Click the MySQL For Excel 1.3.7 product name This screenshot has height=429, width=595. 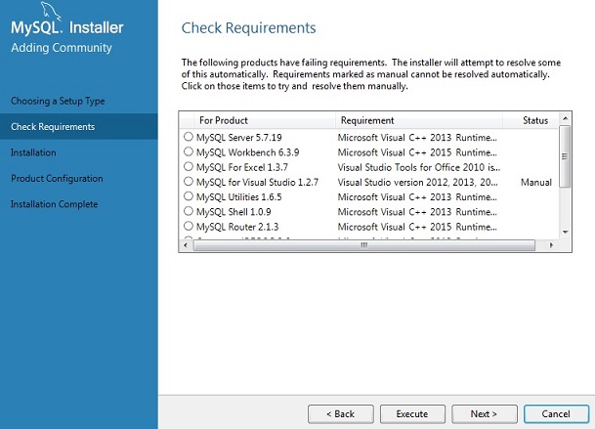coord(242,167)
